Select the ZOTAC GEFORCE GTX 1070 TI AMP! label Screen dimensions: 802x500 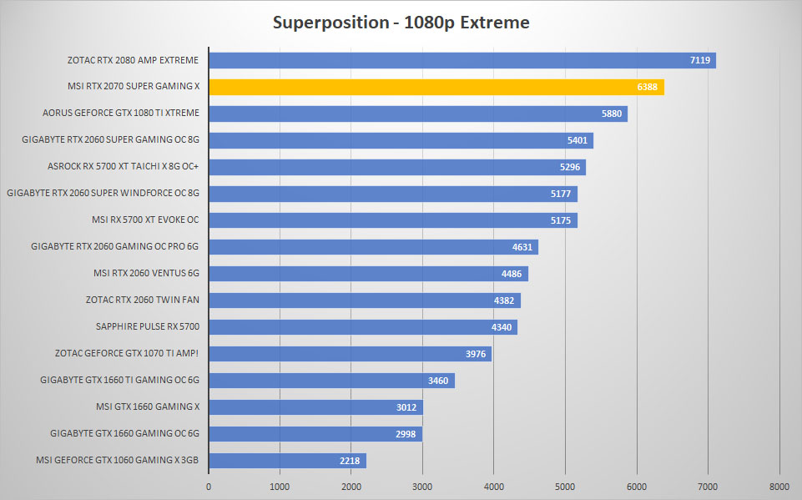[x=127, y=353]
